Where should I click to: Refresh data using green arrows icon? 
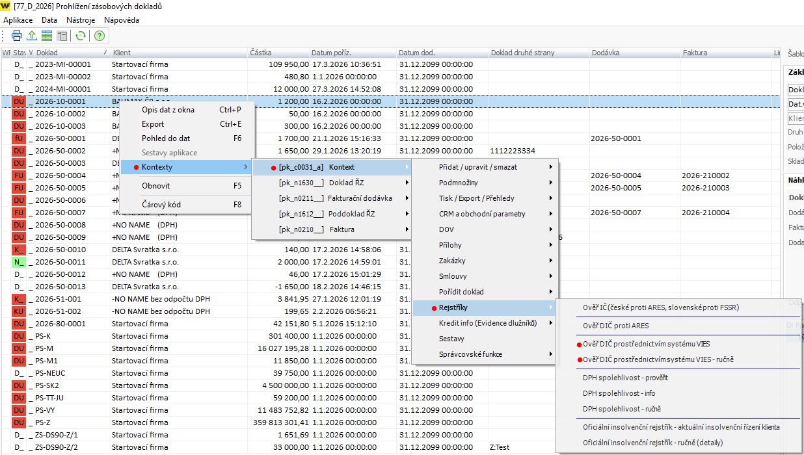point(81,36)
